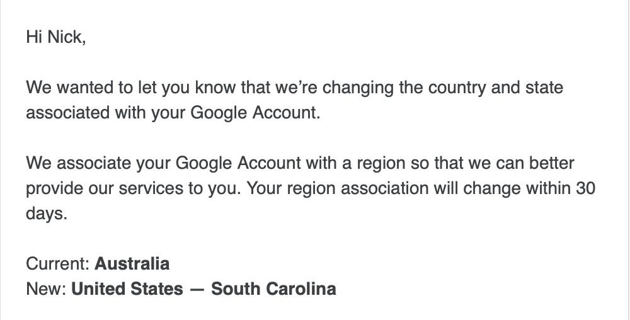Click the "New:" label
Image resolution: width=630 pixels, height=320 pixels.
(x=46, y=289)
